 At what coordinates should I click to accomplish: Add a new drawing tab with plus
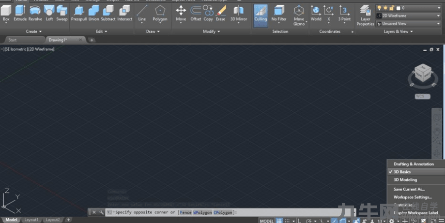pos(92,40)
